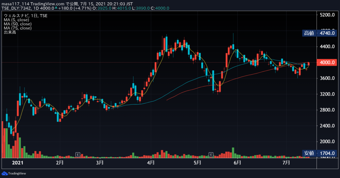The image size is (340, 178).
Task: Select the MA (50, close) indicator label
Action: [18, 24]
